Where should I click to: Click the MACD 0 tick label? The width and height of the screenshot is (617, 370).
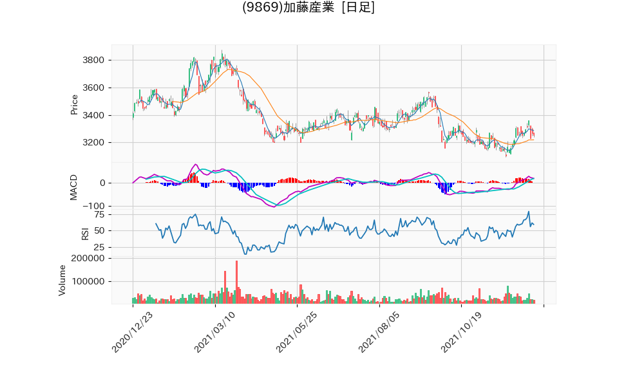click(102, 183)
